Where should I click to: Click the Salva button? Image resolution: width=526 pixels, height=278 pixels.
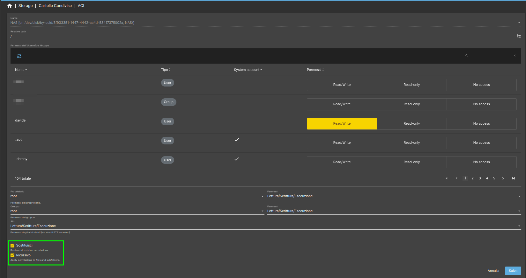pyautogui.click(x=513, y=271)
